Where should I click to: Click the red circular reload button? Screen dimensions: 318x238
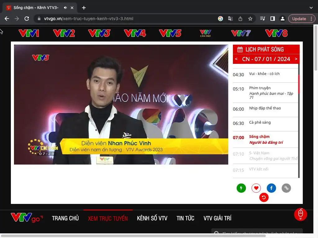pyautogui.click(x=264, y=197)
